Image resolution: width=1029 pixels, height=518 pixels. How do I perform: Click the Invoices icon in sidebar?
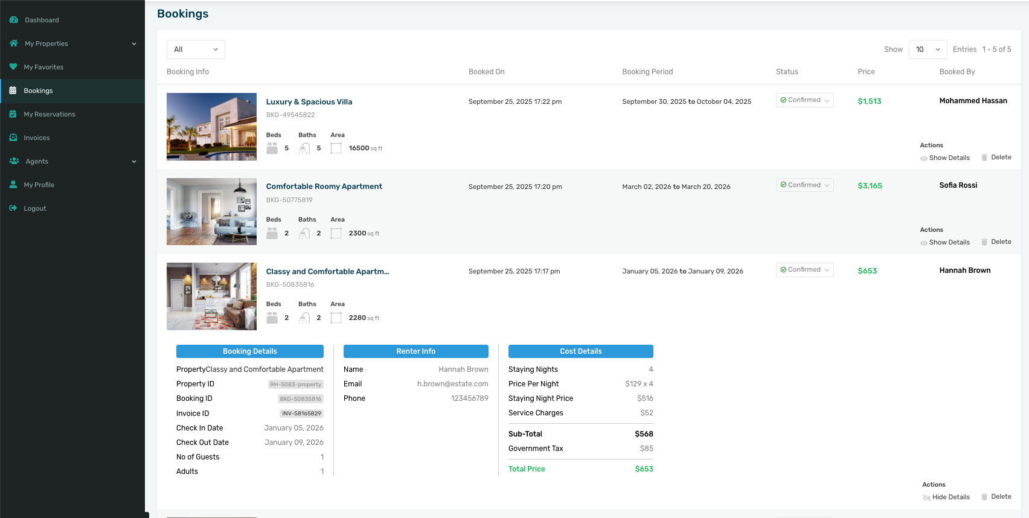[x=13, y=138]
